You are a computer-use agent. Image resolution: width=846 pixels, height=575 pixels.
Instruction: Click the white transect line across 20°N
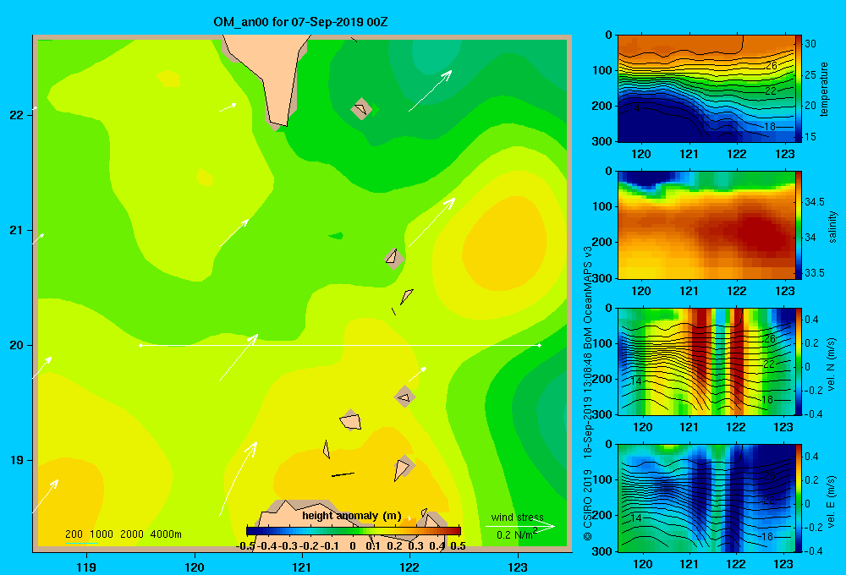(340, 345)
